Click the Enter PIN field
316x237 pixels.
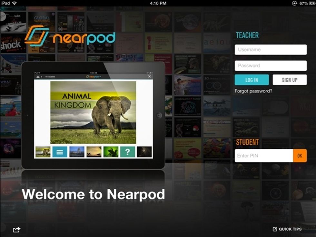(264, 155)
